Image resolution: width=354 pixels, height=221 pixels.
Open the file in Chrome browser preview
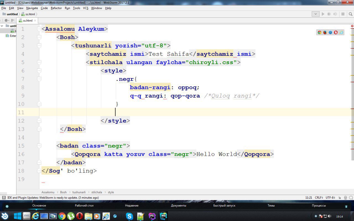coord(319,32)
